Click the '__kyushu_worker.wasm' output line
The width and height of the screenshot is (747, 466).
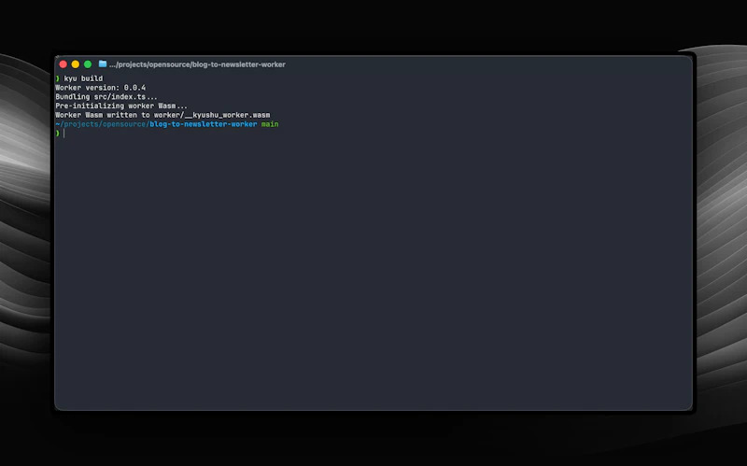pos(162,115)
